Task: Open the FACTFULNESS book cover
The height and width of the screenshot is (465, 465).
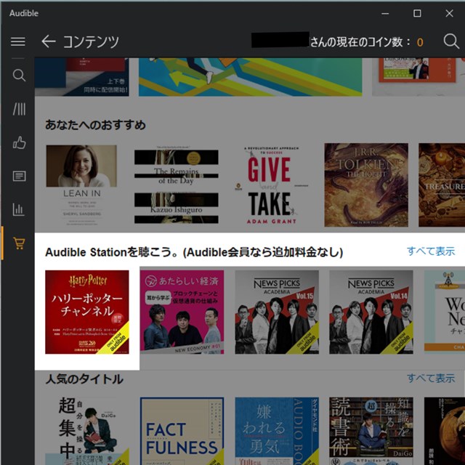Action: click(x=182, y=431)
